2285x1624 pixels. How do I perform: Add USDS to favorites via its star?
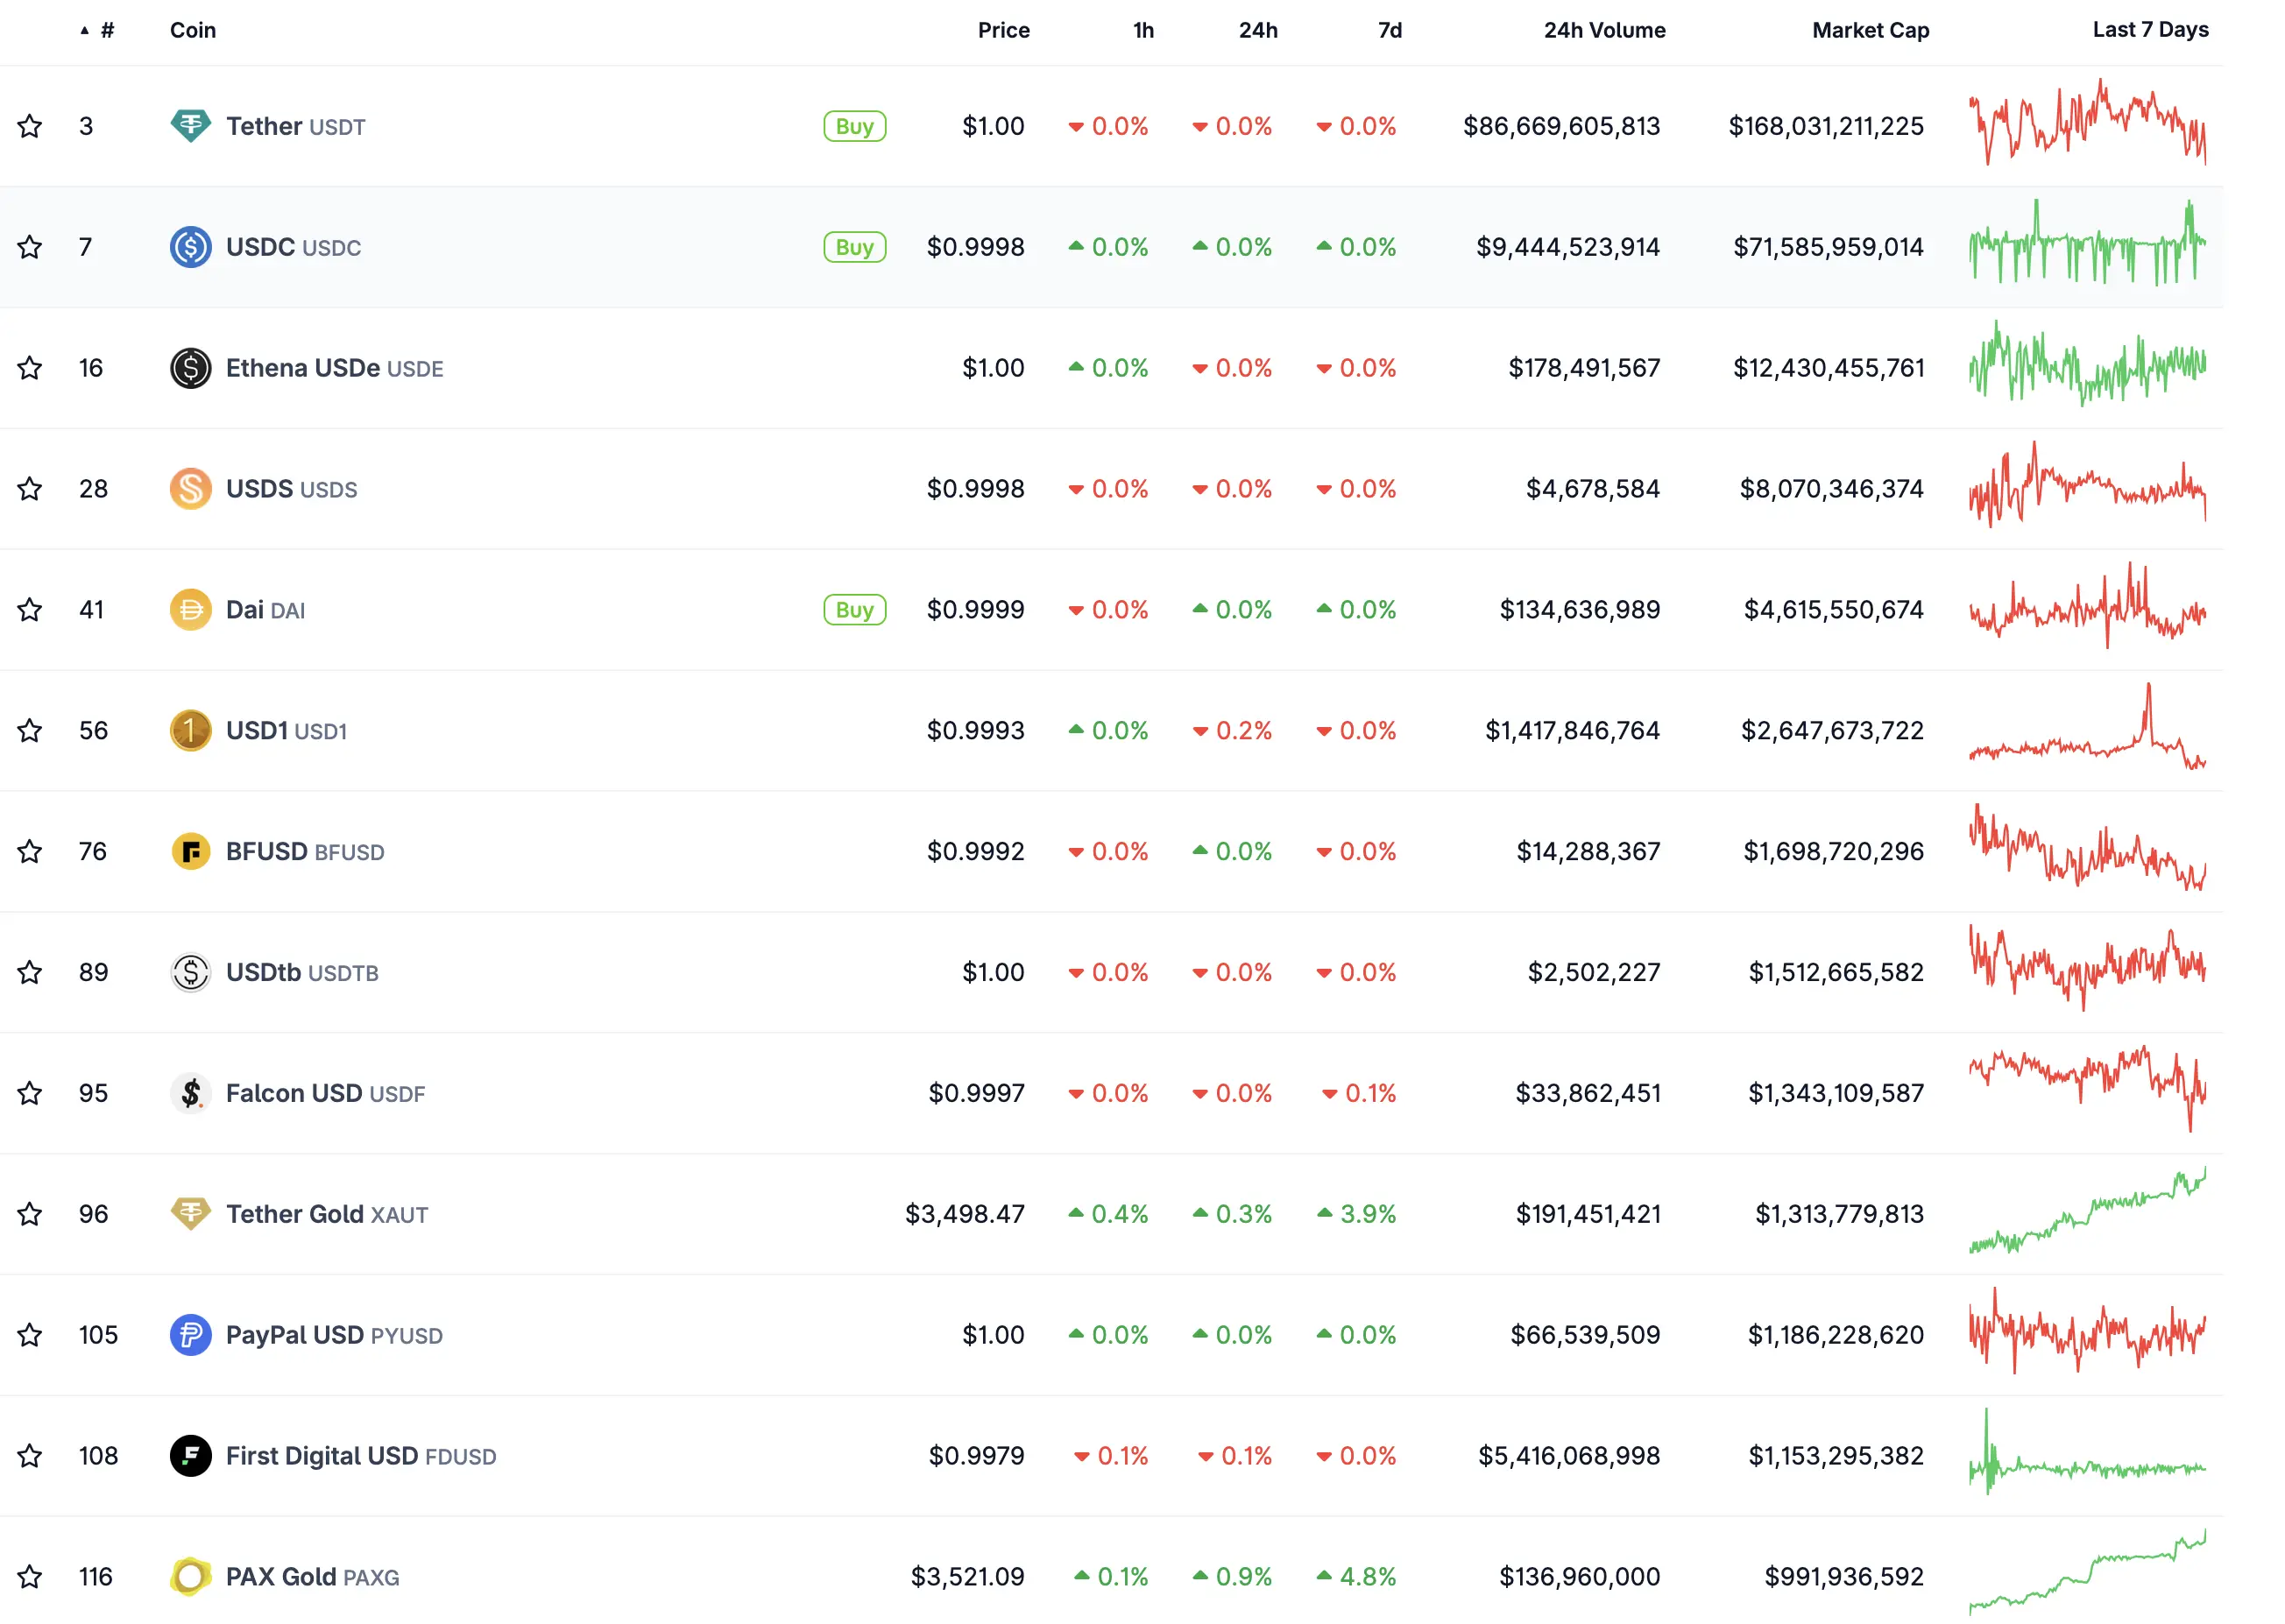pyautogui.click(x=30, y=488)
